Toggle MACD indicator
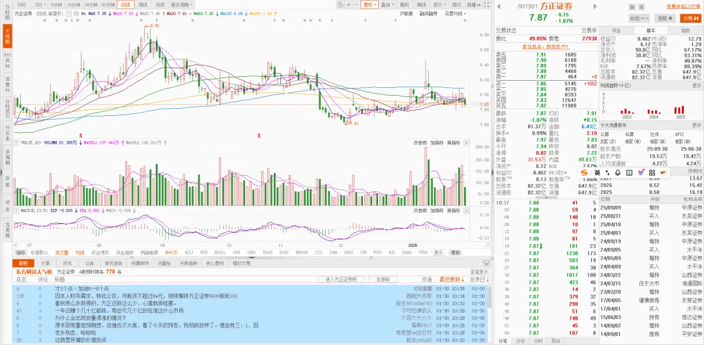This screenshot has height=345, width=704. tap(171, 253)
